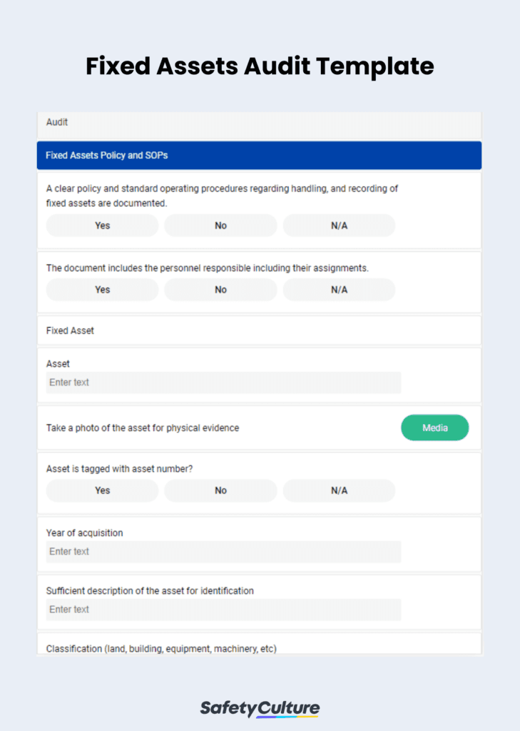520x731 pixels.
Task: Choose N/A for asset tagged question
Action: click(339, 490)
